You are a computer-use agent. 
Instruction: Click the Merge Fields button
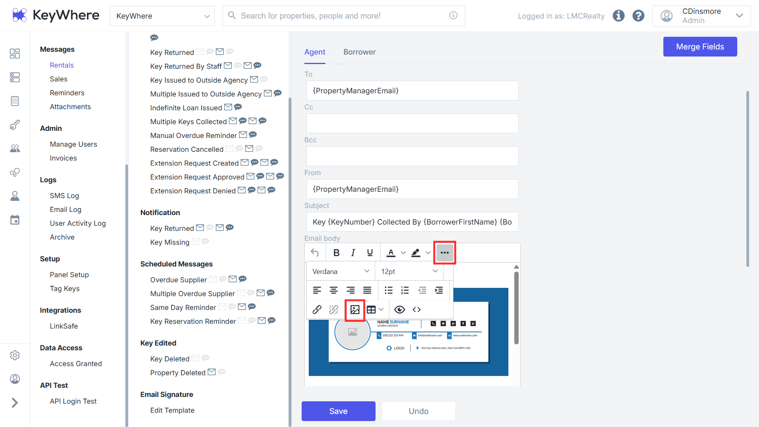tap(700, 47)
